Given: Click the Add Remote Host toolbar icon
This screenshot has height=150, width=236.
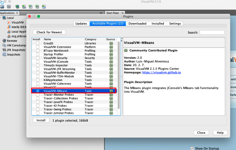Looking at the screenshot, I should (x=17, y=7).
